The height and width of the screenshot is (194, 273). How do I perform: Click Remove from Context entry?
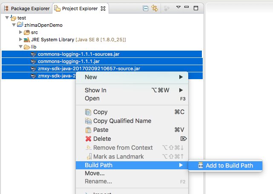pyautogui.click(x=132, y=148)
